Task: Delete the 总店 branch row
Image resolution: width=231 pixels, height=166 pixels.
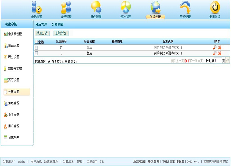Action: point(219,53)
